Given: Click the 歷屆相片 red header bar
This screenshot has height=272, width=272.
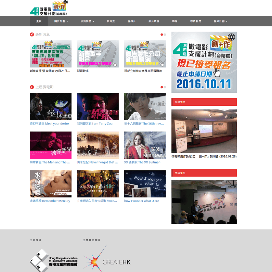Looking at the screenshot, I should click(x=204, y=173).
